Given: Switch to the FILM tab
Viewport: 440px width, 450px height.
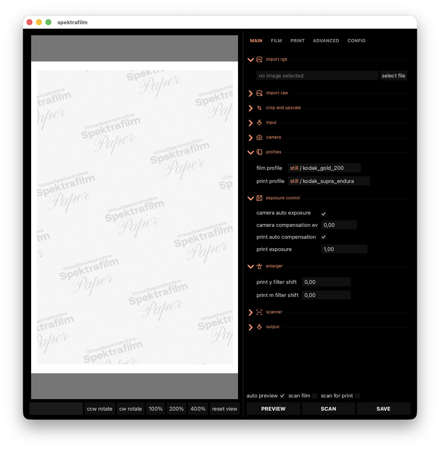Looking at the screenshot, I should (276, 41).
